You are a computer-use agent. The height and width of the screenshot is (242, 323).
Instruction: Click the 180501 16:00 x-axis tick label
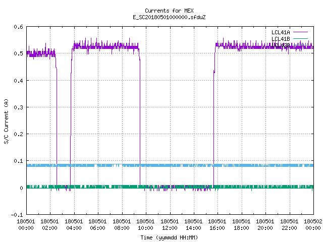[x=218, y=225]
